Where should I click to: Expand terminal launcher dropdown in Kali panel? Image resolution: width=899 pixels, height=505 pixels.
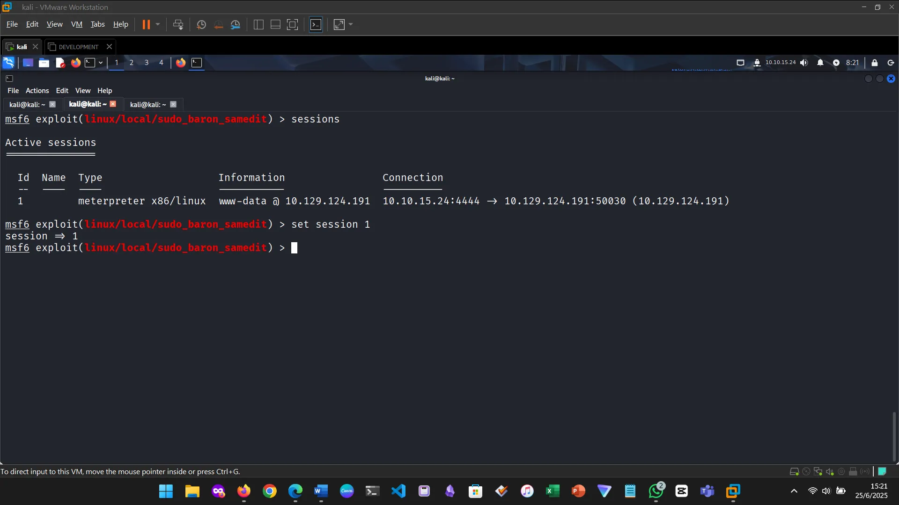point(101,63)
